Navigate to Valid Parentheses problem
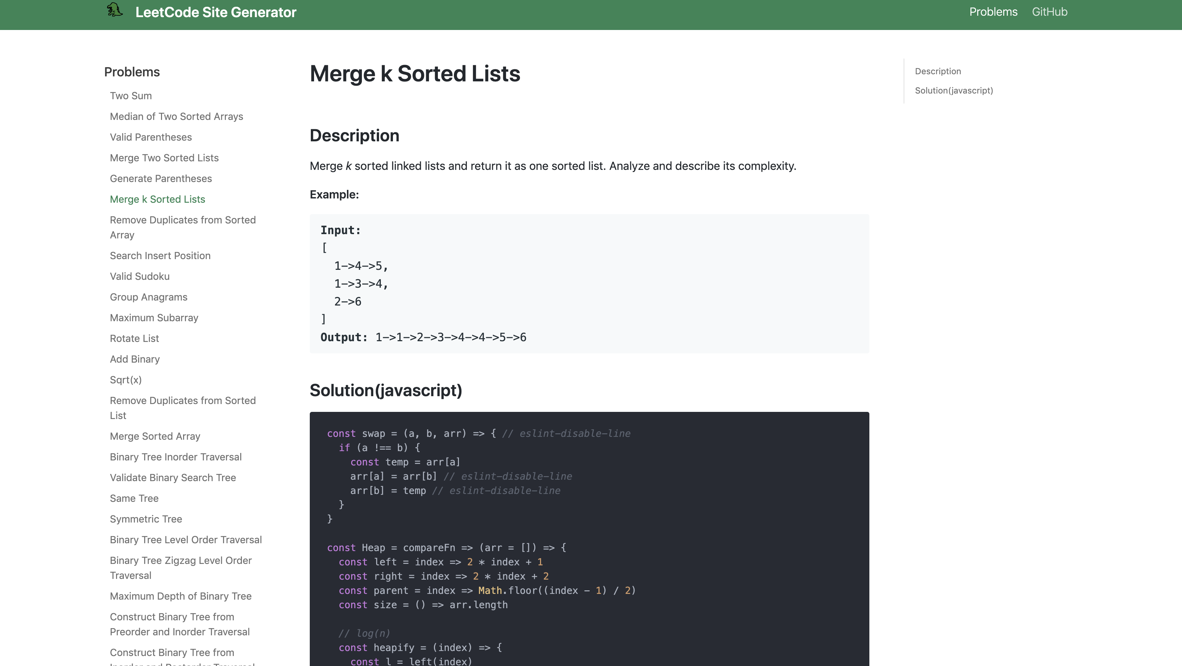 point(151,136)
